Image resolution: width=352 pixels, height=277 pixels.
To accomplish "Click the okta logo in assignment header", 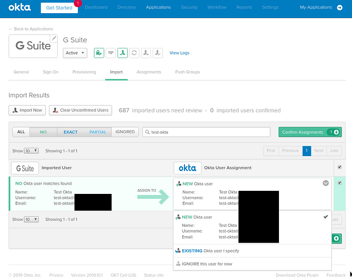I will click(x=187, y=168).
